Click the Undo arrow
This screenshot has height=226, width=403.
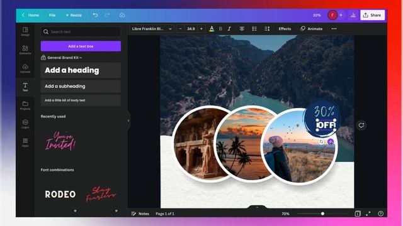point(95,15)
